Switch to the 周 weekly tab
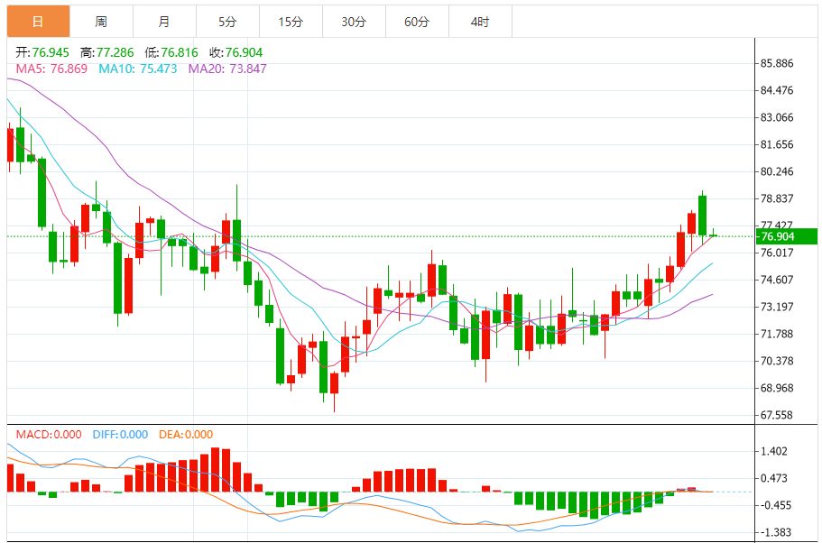 [101, 22]
